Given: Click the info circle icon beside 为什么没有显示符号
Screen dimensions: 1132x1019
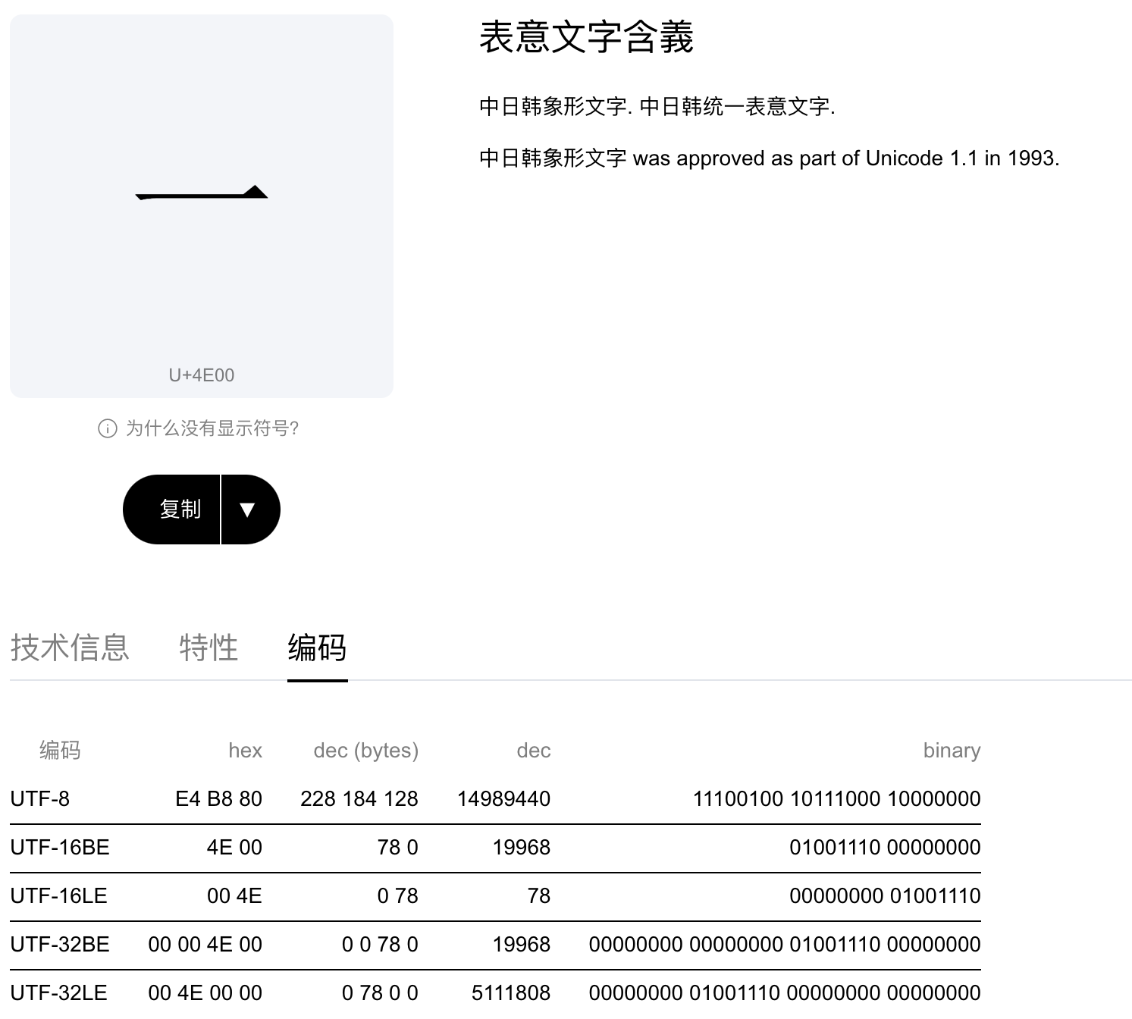Looking at the screenshot, I should tap(108, 428).
